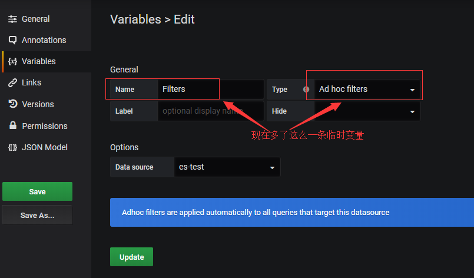This screenshot has width=474, height=278.
Task: Open the Data source dropdown showing es-test
Action: pos(227,167)
